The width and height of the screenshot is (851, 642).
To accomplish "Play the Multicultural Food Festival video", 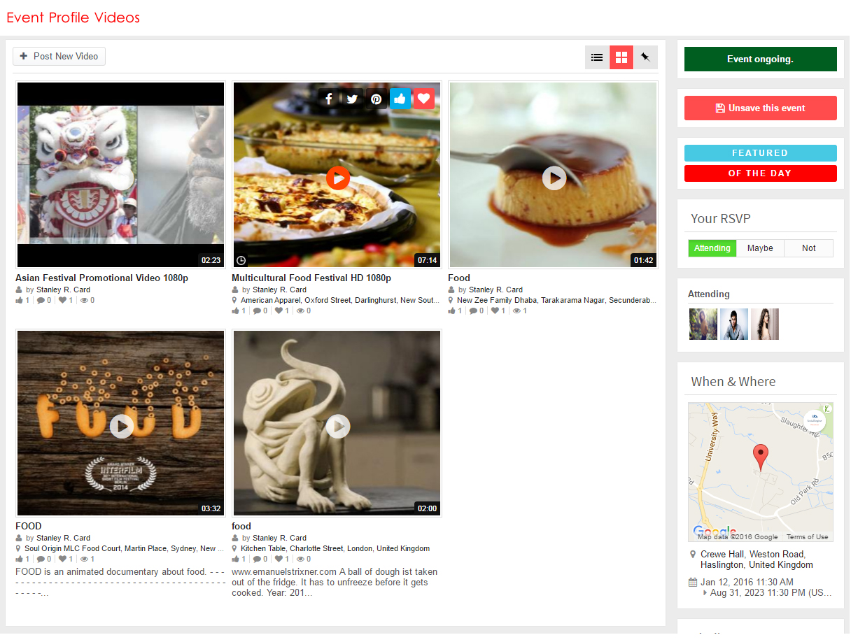I will [x=337, y=178].
